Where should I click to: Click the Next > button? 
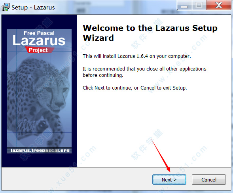169,180
